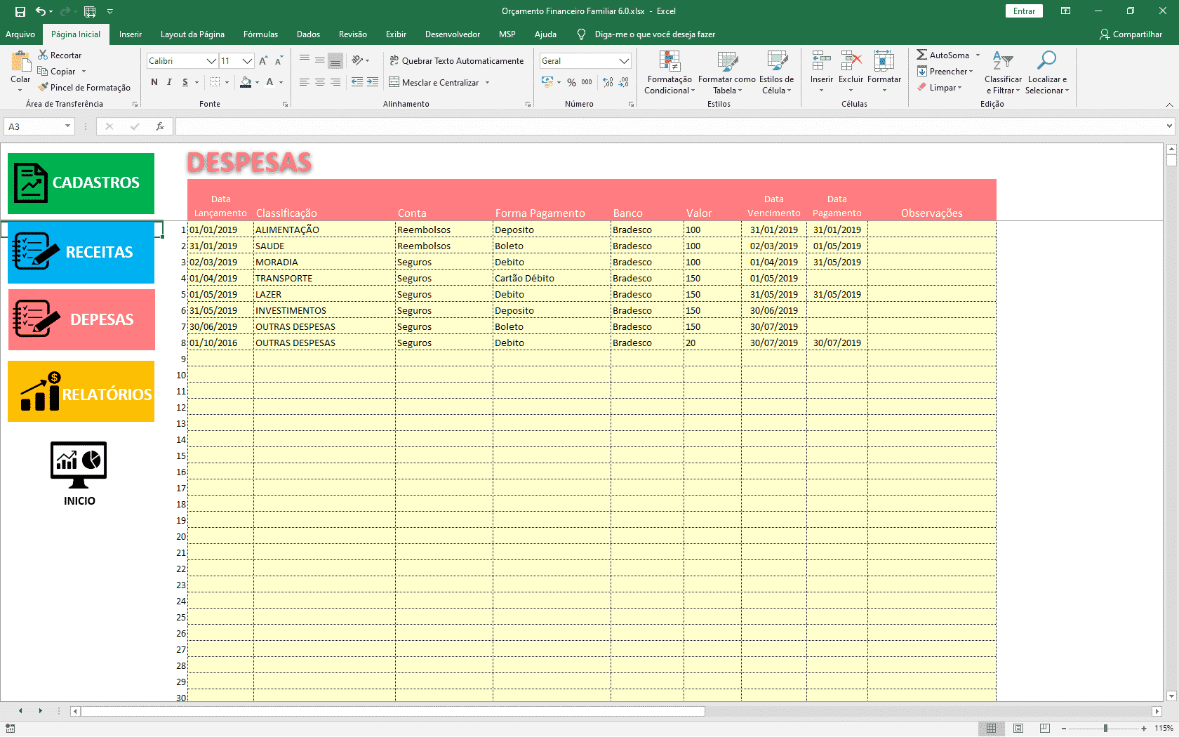
Task: Open Classificar e Filtrar
Action: (1003, 72)
